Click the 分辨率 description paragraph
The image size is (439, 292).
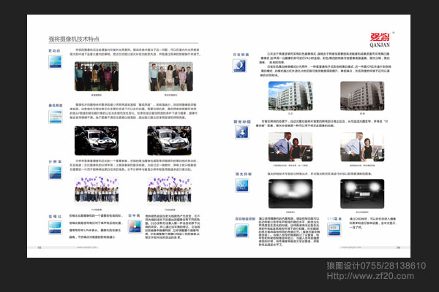(x=134, y=165)
